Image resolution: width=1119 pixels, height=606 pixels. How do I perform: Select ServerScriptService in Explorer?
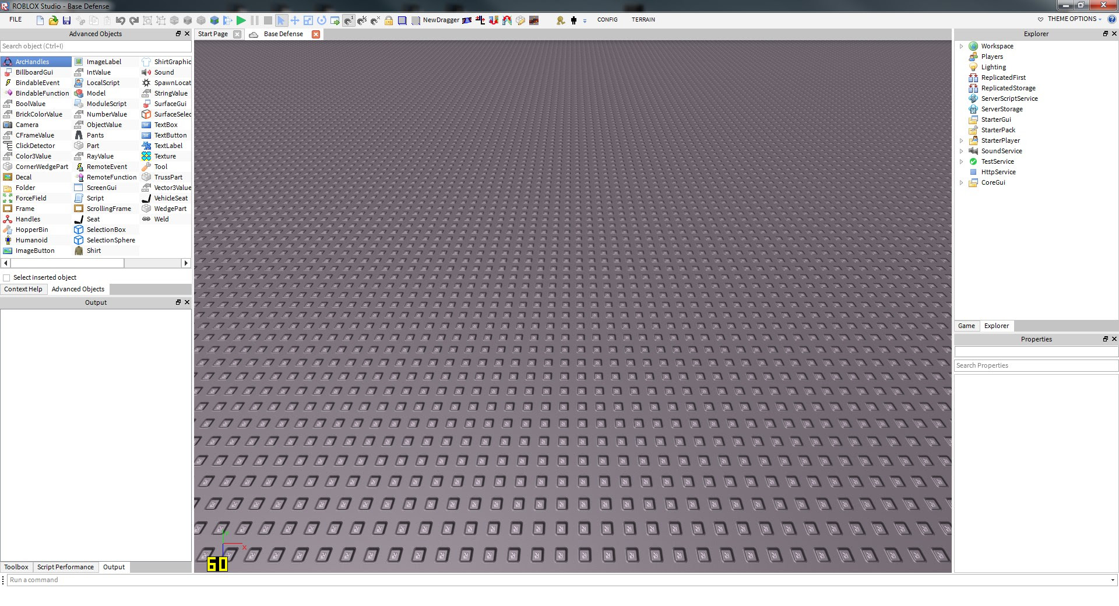1009,98
